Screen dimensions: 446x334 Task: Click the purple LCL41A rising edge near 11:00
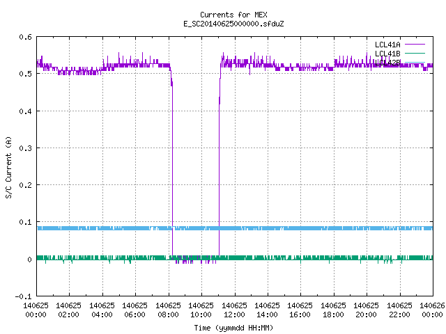(219, 170)
